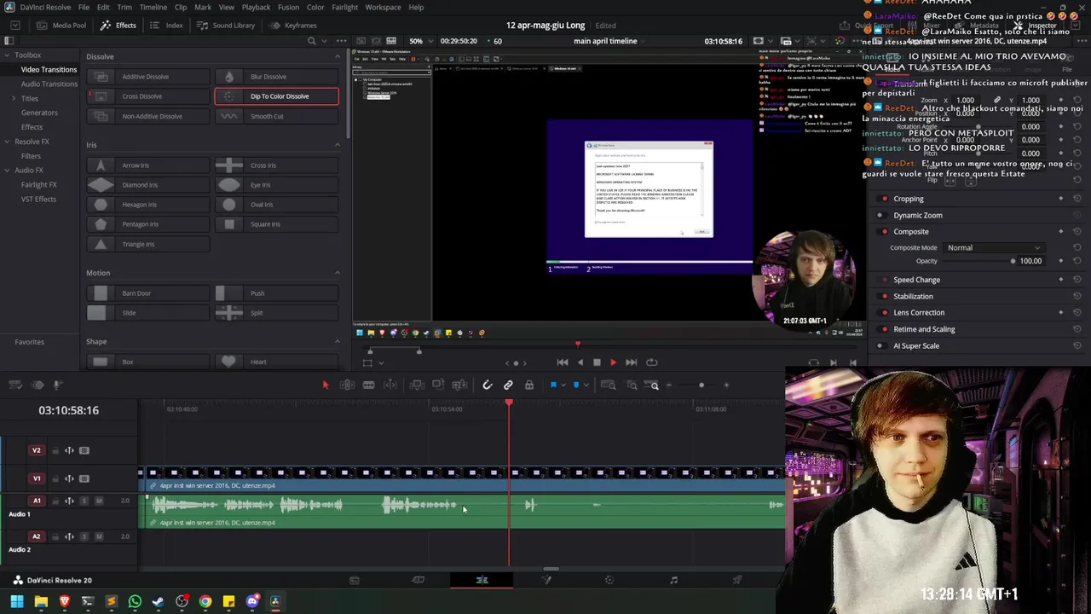Image resolution: width=1091 pixels, height=614 pixels.
Task: Click the Replace Clip icon in timeline toolbar
Action: pyautogui.click(x=460, y=385)
